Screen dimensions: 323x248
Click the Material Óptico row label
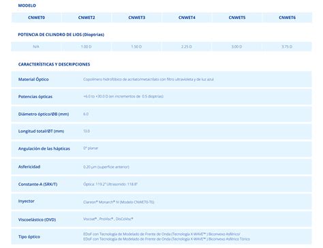pyautogui.click(x=33, y=79)
